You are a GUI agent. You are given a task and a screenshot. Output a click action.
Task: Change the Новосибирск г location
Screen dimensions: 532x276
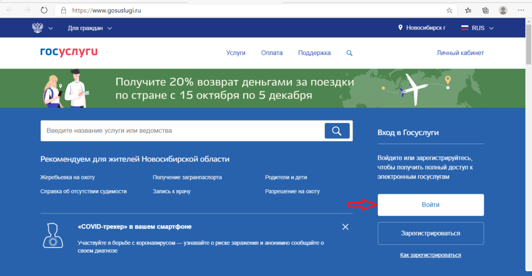click(x=426, y=28)
